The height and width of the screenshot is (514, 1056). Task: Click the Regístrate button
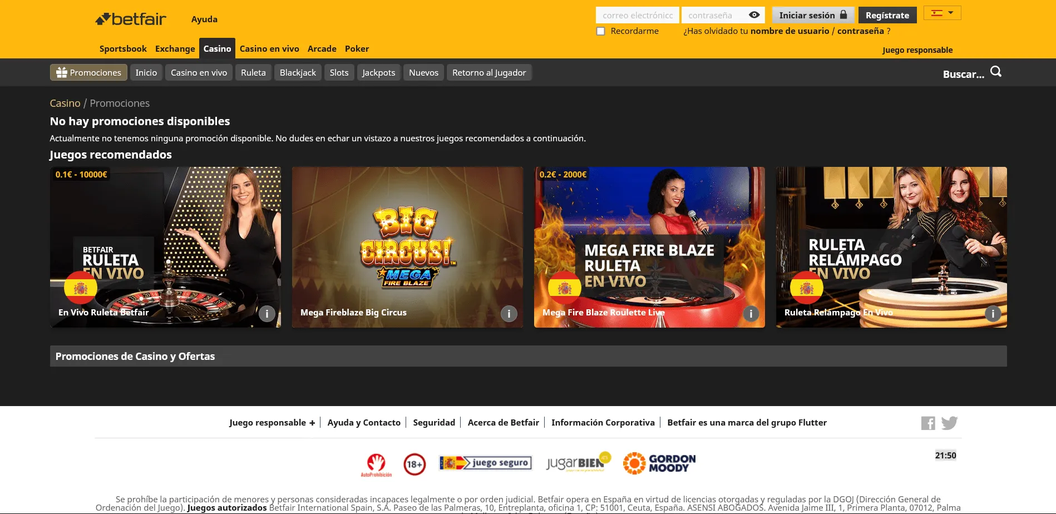tap(887, 15)
